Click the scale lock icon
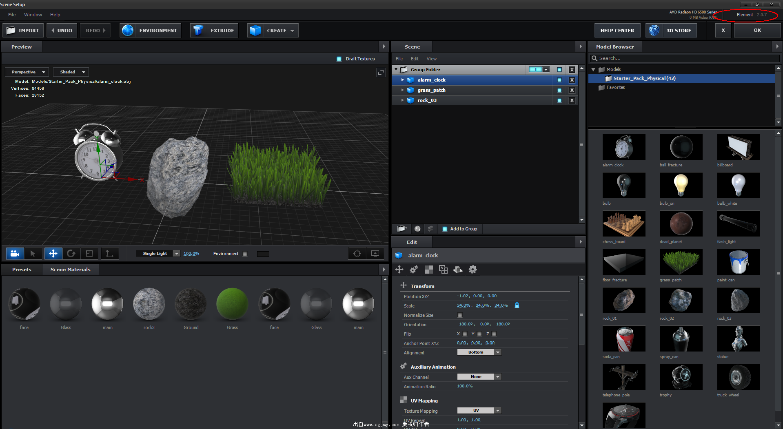 517,305
